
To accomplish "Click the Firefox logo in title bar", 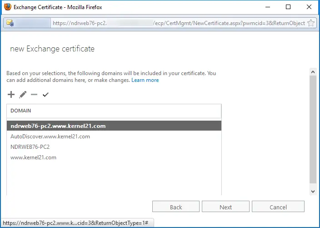I will click(8, 7).
